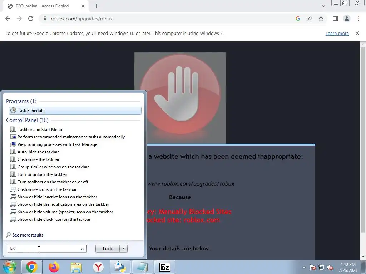Go forward using Chrome's forward arrow

(x=19, y=19)
